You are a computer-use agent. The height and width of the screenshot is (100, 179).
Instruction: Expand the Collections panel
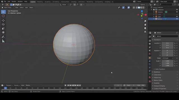click(157, 75)
